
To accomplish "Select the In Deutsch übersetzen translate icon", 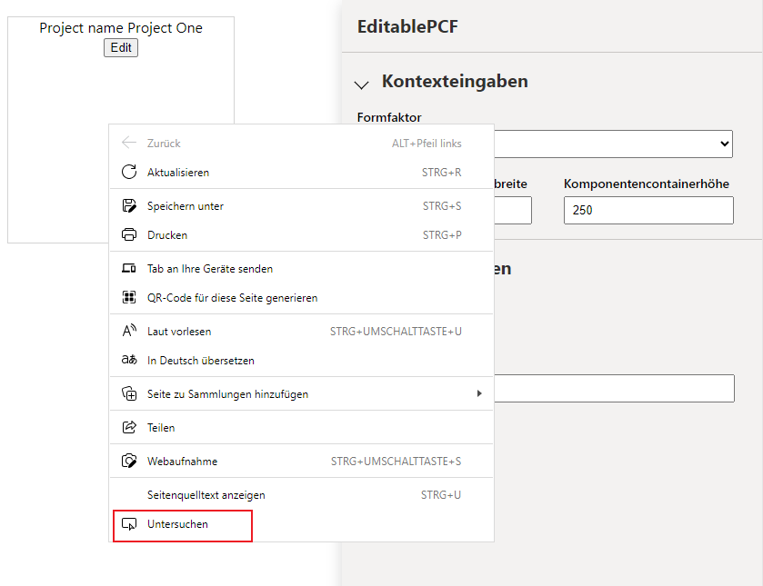I will [x=130, y=360].
